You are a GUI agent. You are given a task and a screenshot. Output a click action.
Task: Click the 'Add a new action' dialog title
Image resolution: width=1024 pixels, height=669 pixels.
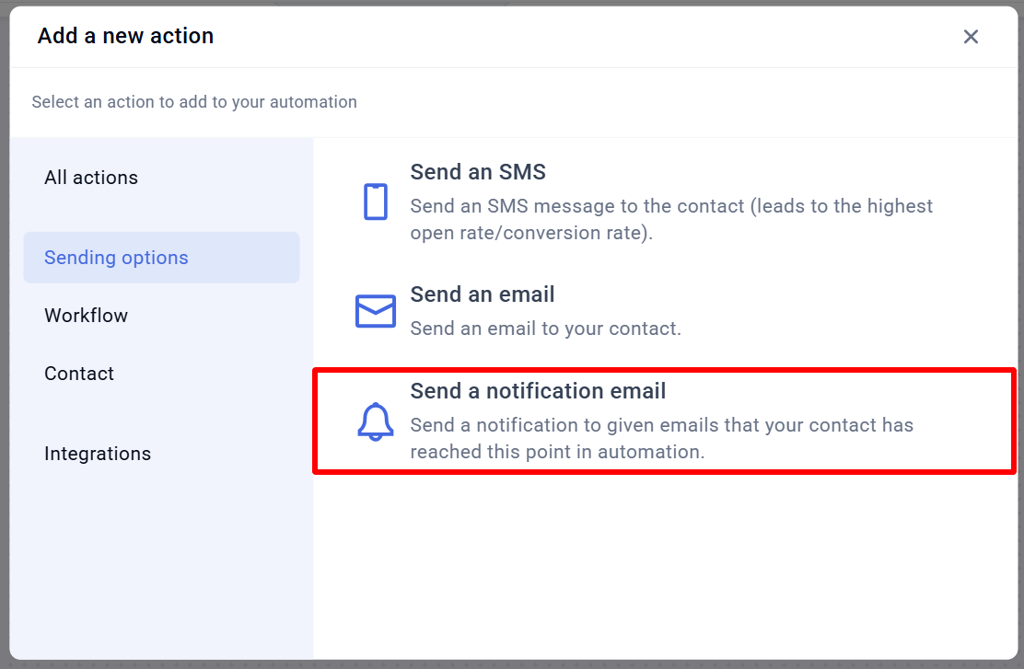[x=125, y=36]
